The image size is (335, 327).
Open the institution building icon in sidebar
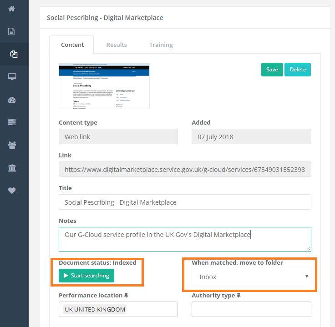[x=12, y=168]
